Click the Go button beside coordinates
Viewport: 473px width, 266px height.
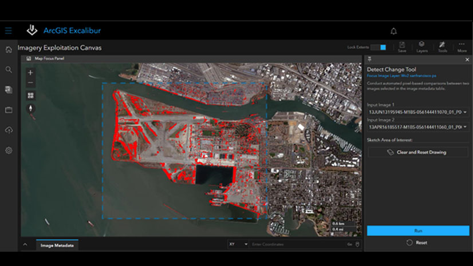pos(350,244)
